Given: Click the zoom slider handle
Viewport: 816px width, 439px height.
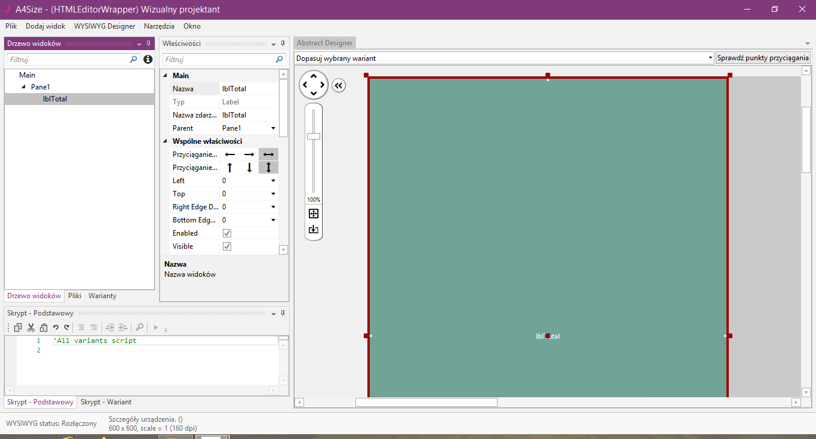Looking at the screenshot, I should (314, 137).
